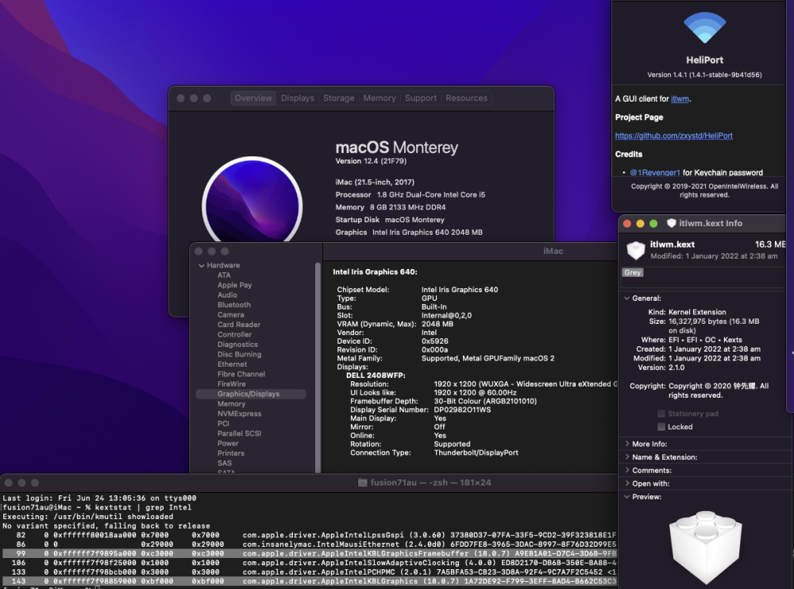Image resolution: width=794 pixels, height=589 pixels.
Task: Select Printers in the Hardware sidebar
Action: [x=230, y=453]
